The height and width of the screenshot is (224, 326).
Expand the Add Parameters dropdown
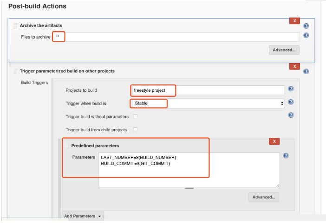pyautogui.click(x=82, y=216)
